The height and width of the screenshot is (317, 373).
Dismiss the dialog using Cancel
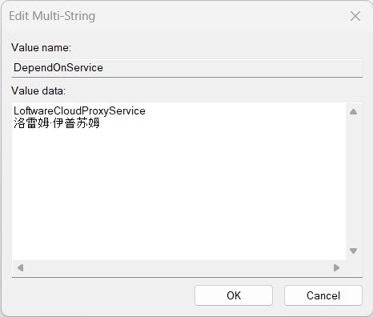pyautogui.click(x=323, y=295)
